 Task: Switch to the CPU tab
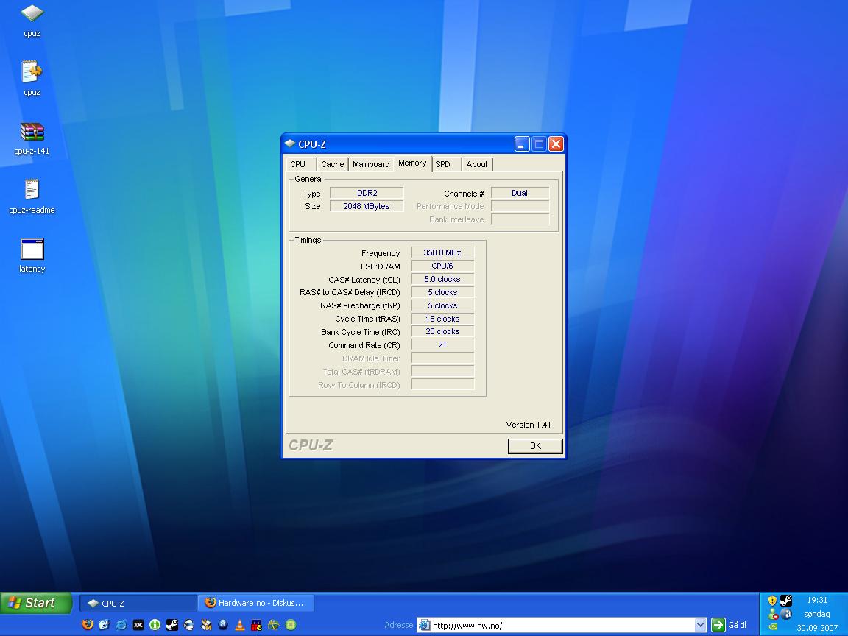click(x=297, y=164)
